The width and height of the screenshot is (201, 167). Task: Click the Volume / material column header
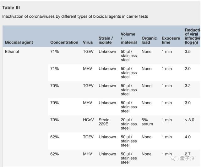tap(128, 38)
